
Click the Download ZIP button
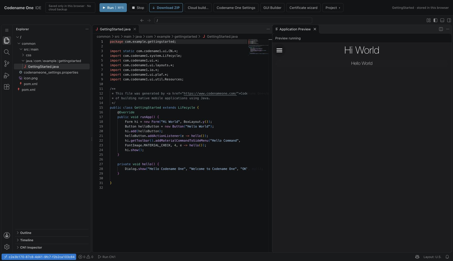pyautogui.click(x=166, y=8)
